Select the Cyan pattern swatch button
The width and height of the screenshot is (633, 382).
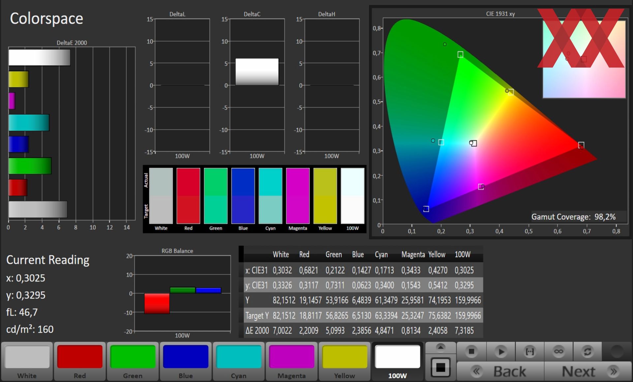[x=239, y=362]
